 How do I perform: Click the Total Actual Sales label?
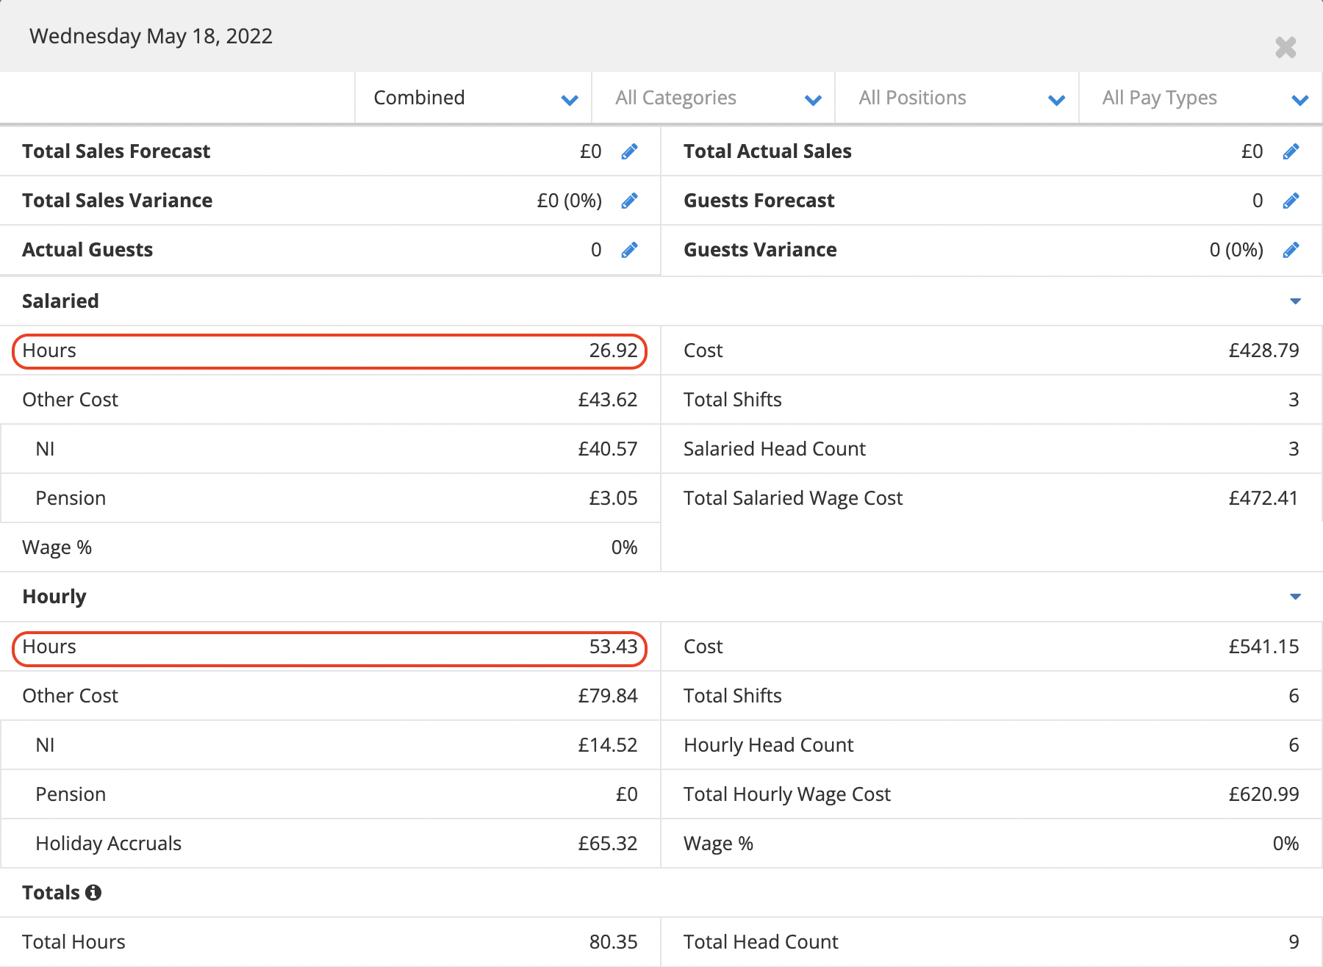(767, 151)
